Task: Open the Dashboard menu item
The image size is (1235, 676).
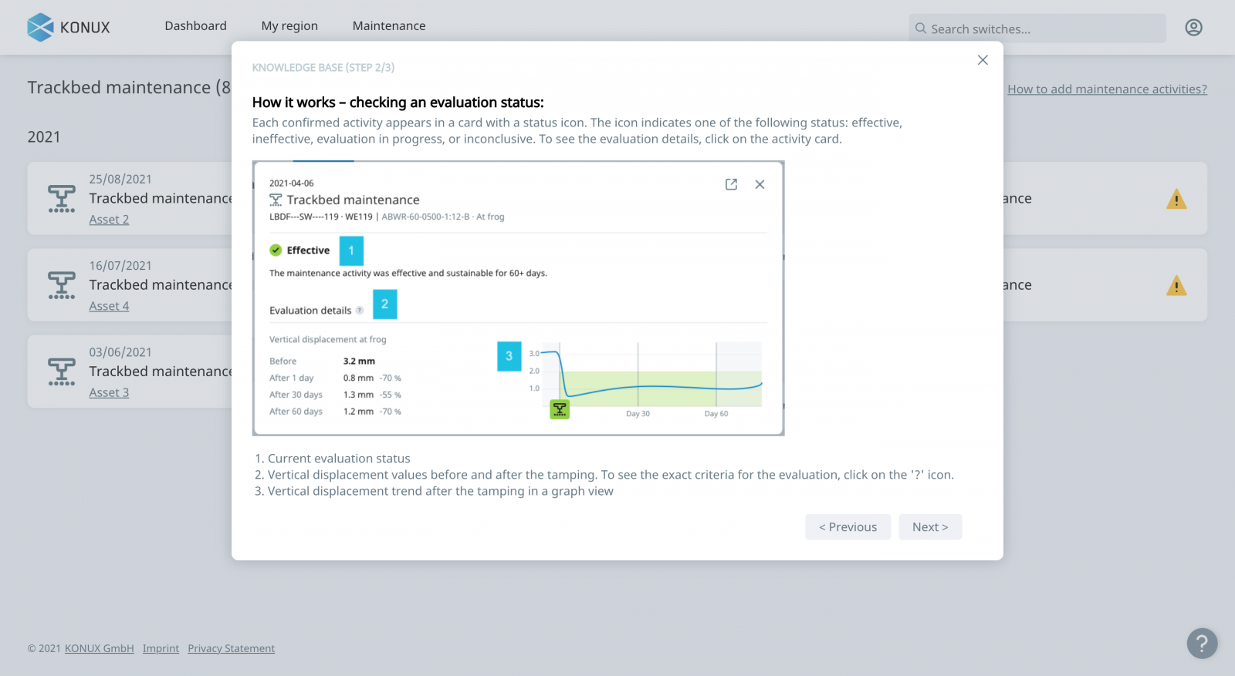Action: [x=195, y=26]
